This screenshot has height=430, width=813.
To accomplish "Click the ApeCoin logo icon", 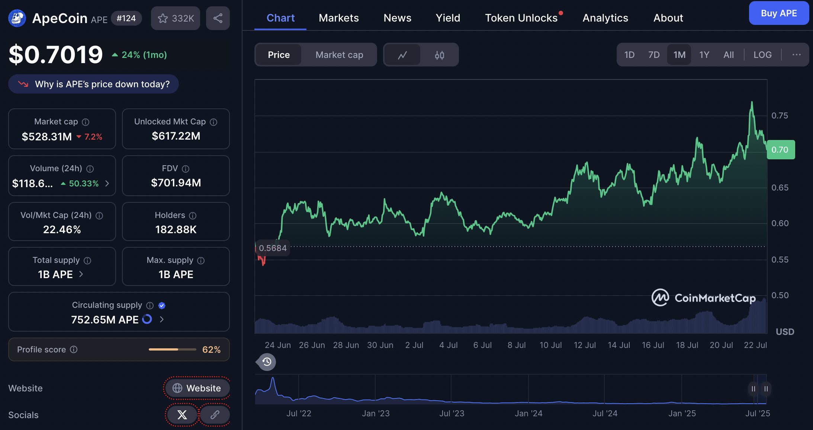I will tap(17, 18).
